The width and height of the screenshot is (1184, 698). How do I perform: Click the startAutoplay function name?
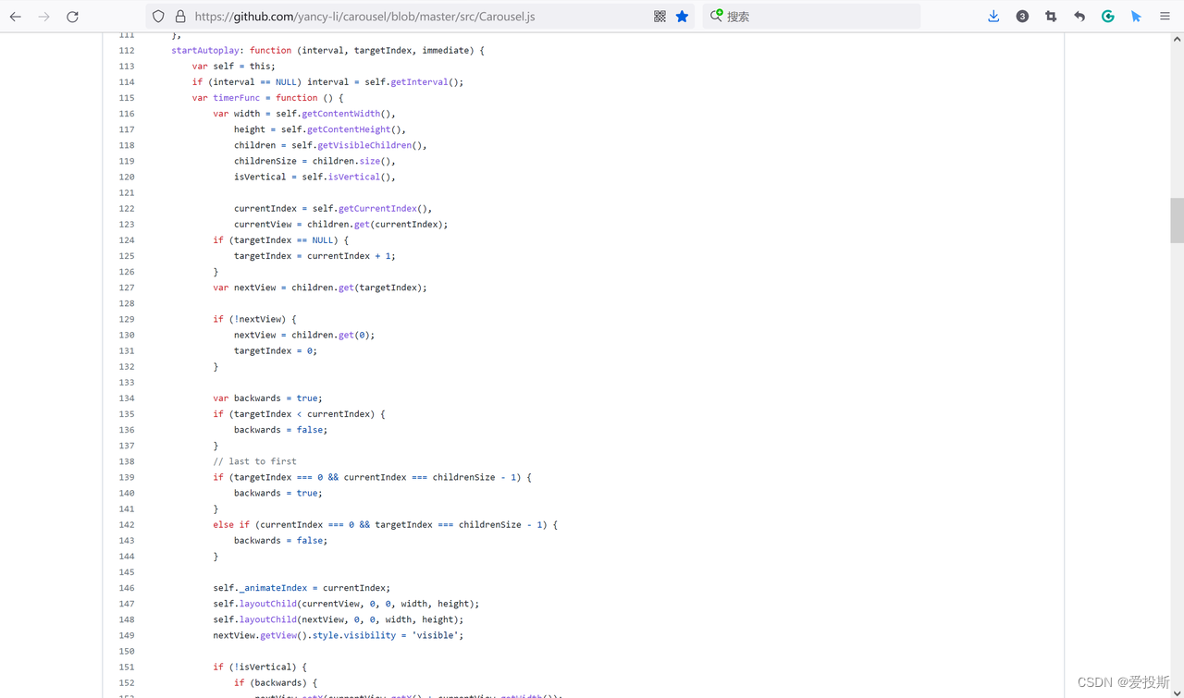click(207, 51)
